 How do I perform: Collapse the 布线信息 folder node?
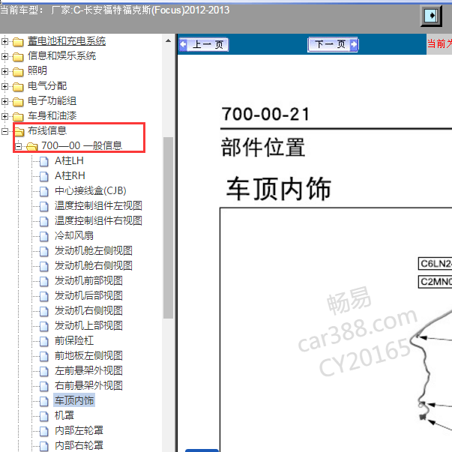point(4,131)
